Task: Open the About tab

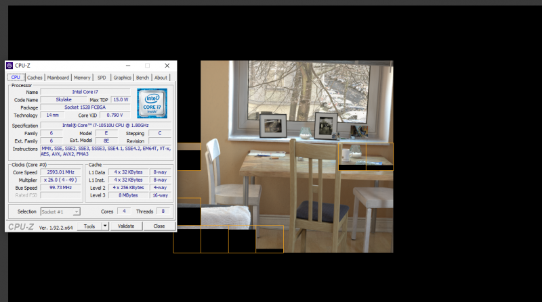Action: 161,78
